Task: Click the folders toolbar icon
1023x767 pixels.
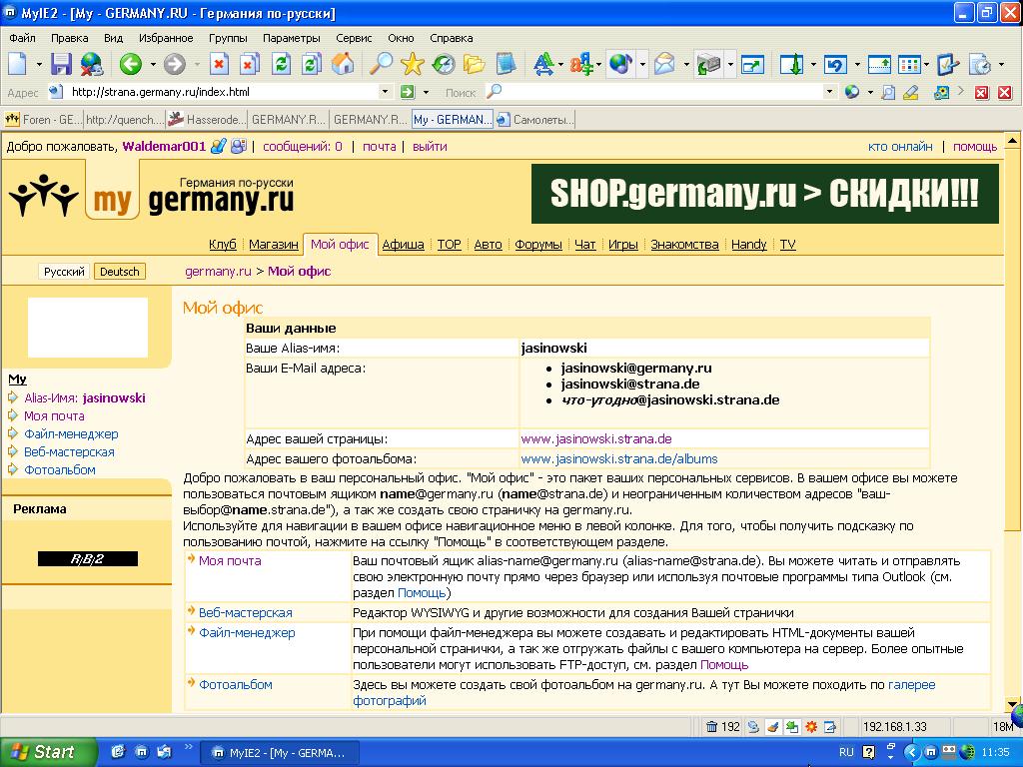Action: tap(475, 64)
